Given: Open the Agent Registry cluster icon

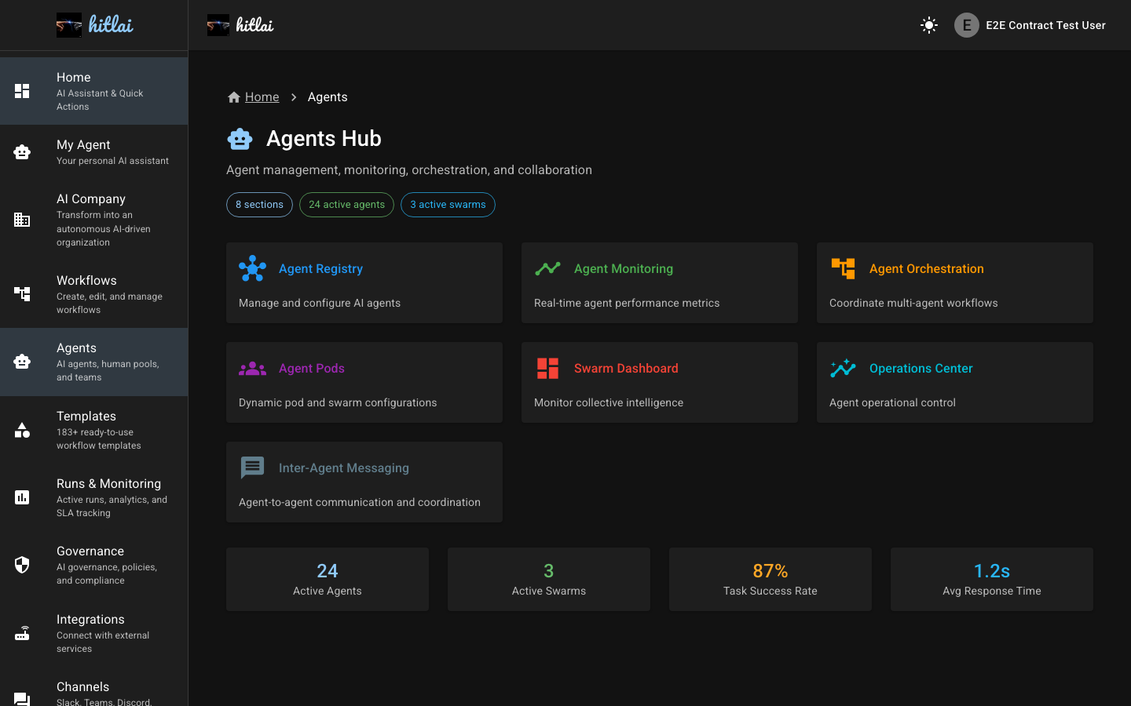Looking at the screenshot, I should point(252,268).
